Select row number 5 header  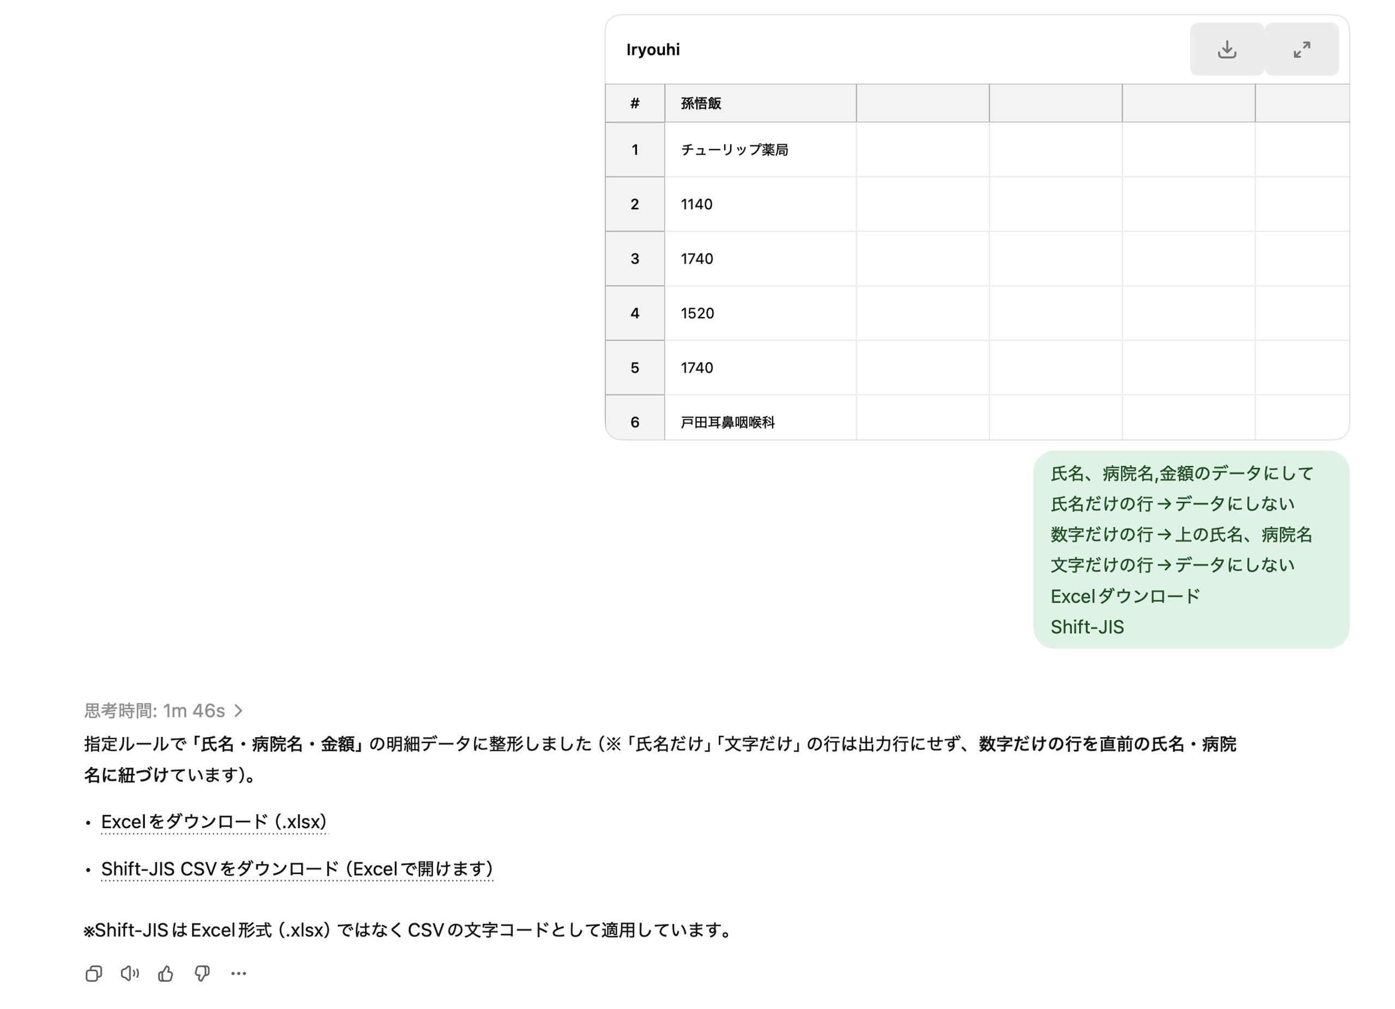(635, 368)
